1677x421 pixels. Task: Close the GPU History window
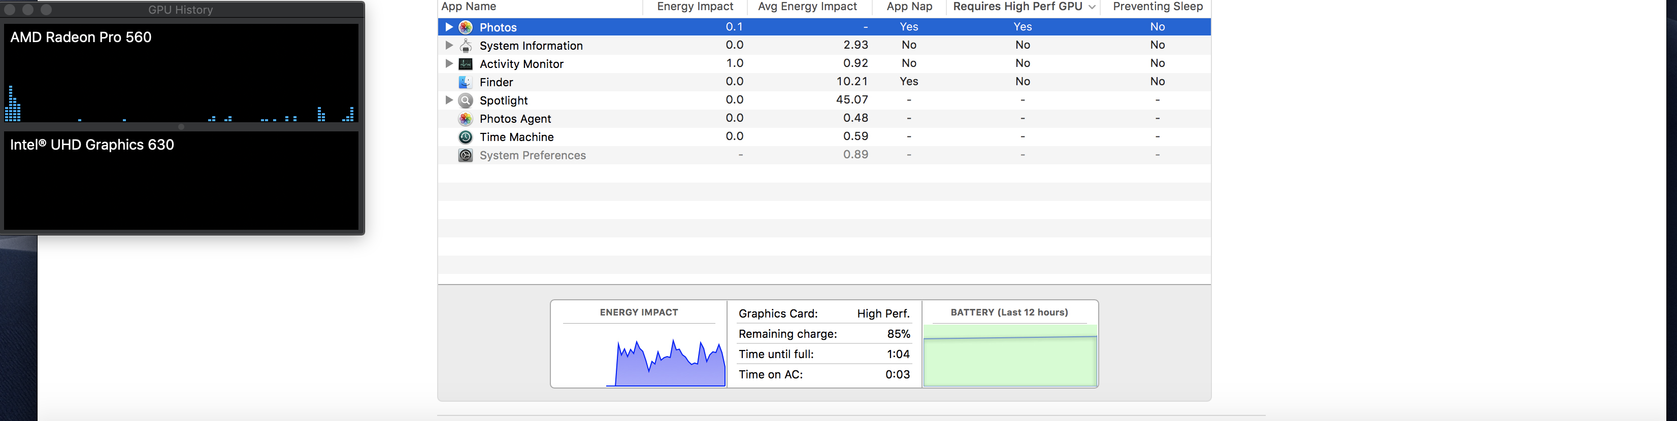[x=10, y=10]
